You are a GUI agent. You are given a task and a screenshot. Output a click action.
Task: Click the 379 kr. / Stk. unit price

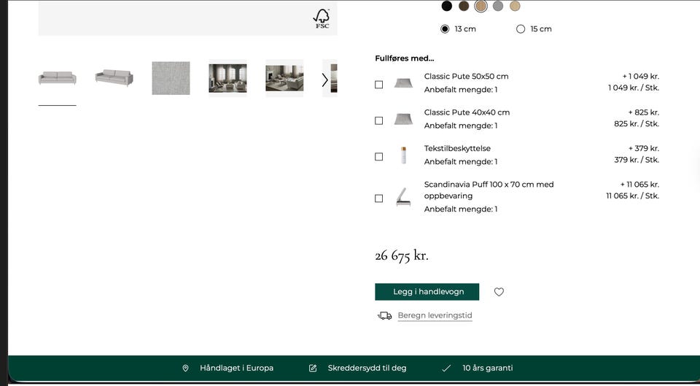pyautogui.click(x=636, y=160)
